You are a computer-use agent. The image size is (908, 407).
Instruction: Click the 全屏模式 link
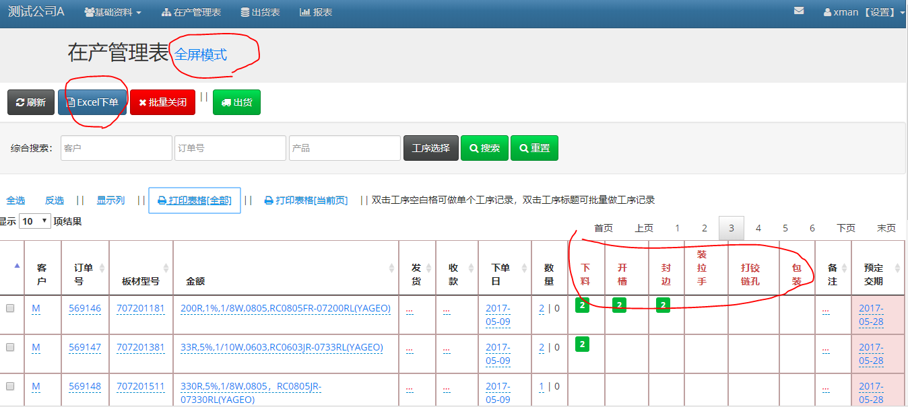201,55
